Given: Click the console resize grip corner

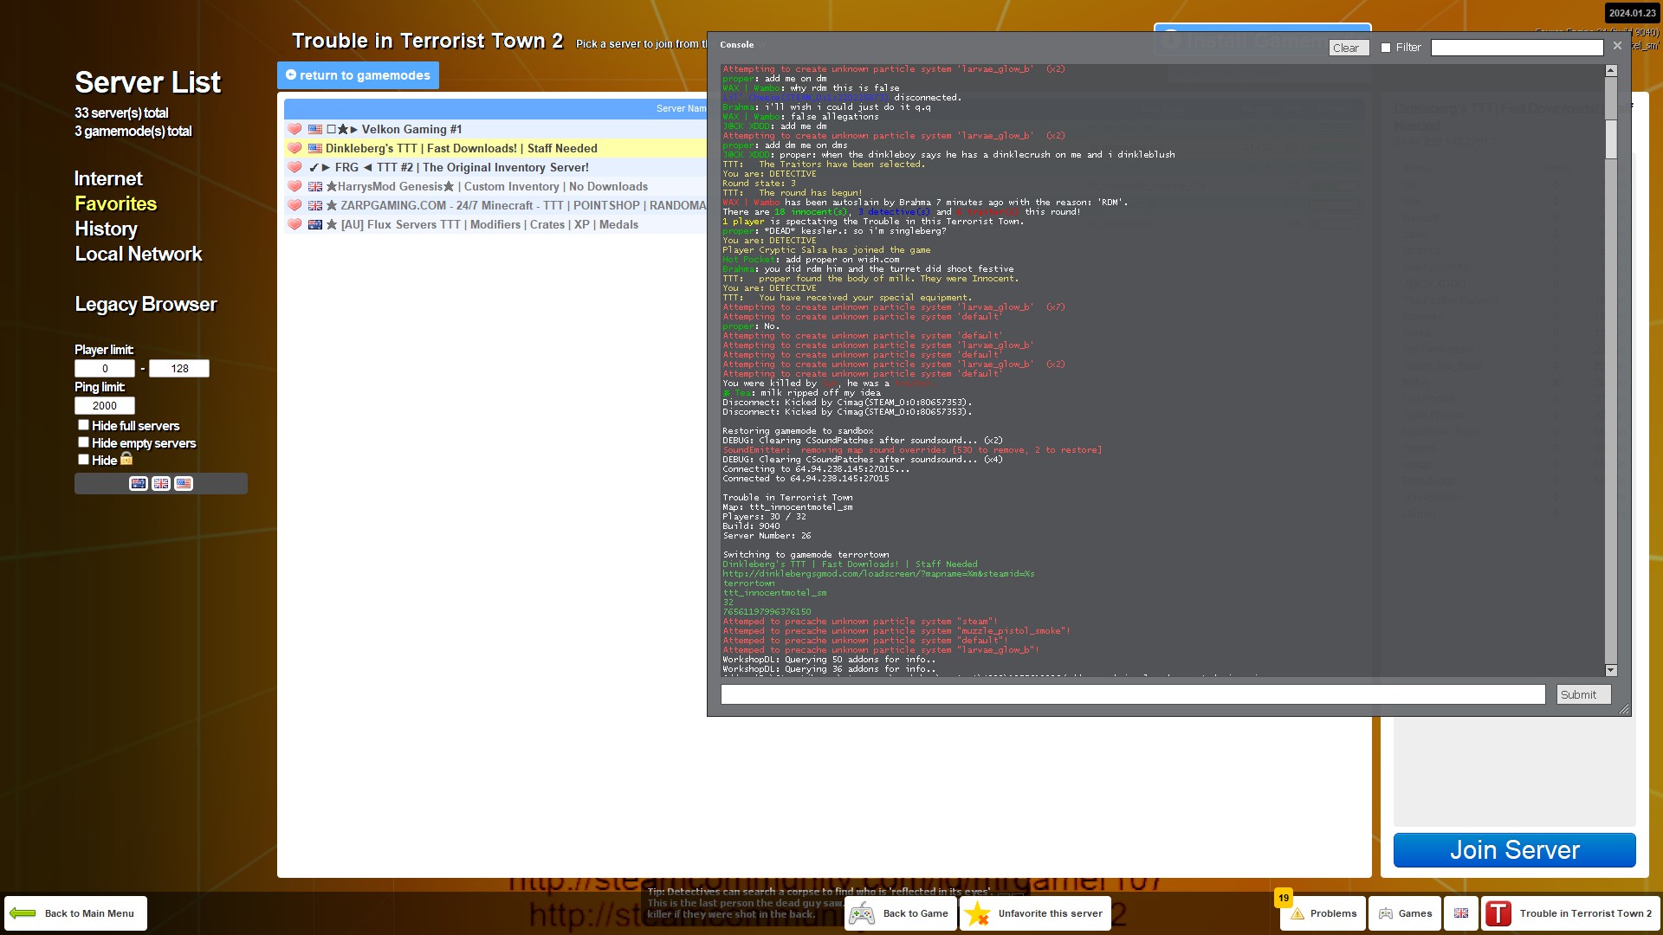Looking at the screenshot, I should [x=1624, y=709].
